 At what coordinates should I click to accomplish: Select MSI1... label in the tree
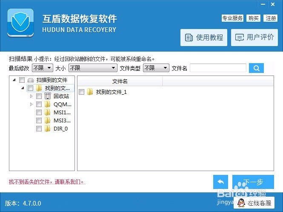click(x=62, y=113)
